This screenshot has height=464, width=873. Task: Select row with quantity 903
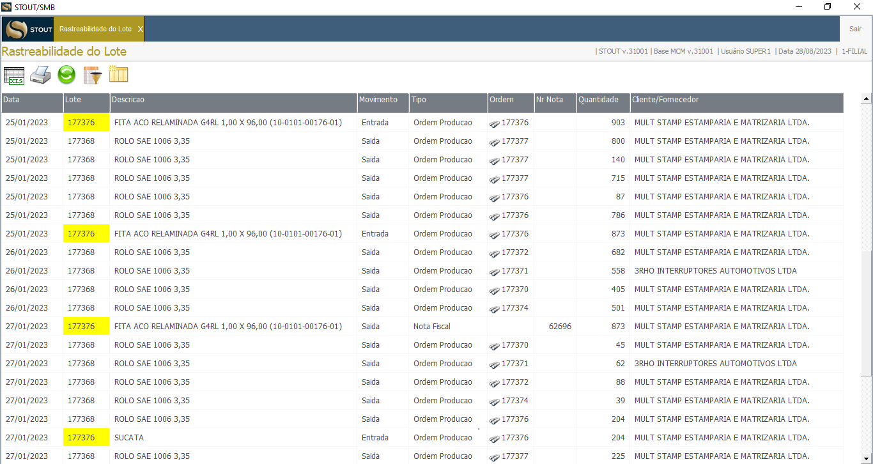(422, 123)
